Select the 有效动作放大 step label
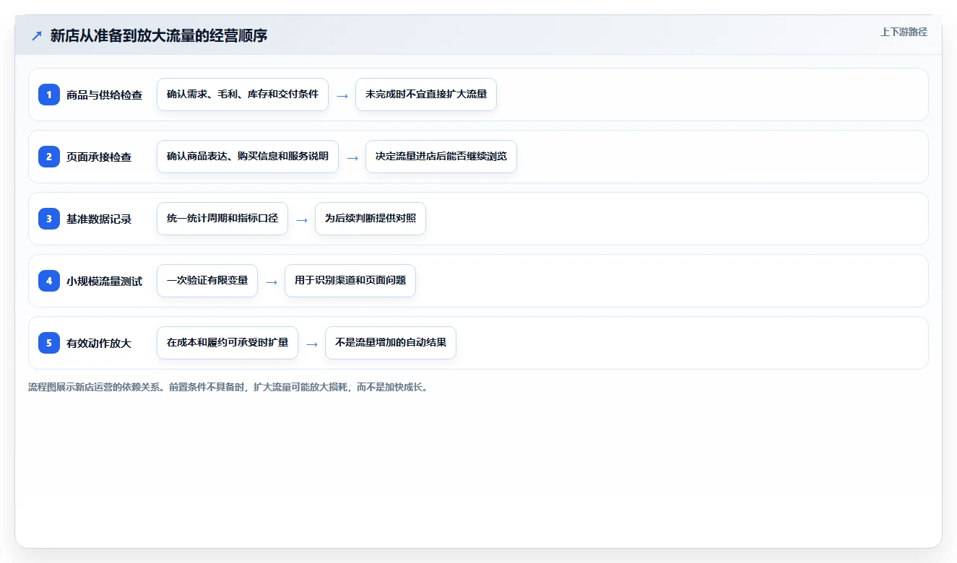Screen dimensions: 957x563 click(x=99, y=344)
